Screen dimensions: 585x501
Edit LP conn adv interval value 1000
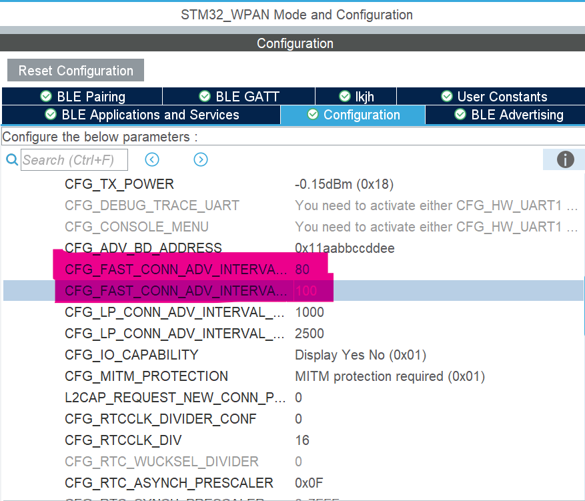click(310, 312)
